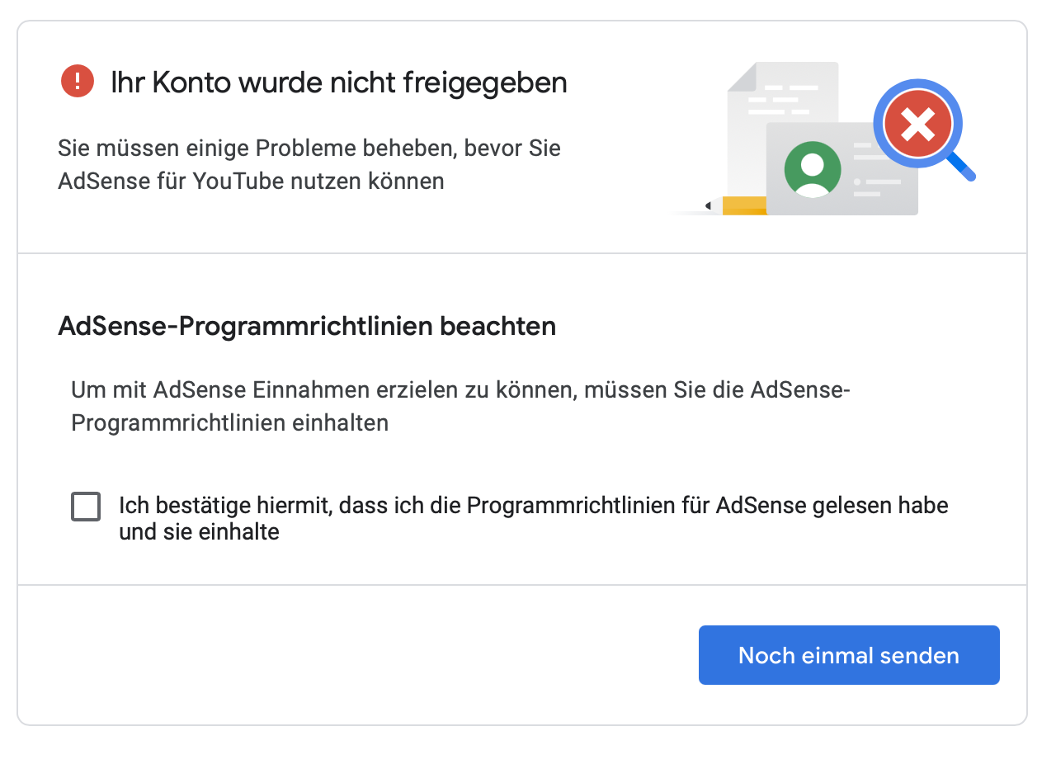1056x764 pixels.
Task: Click the text lines on the paper sheet
Action: pos(781,99)
